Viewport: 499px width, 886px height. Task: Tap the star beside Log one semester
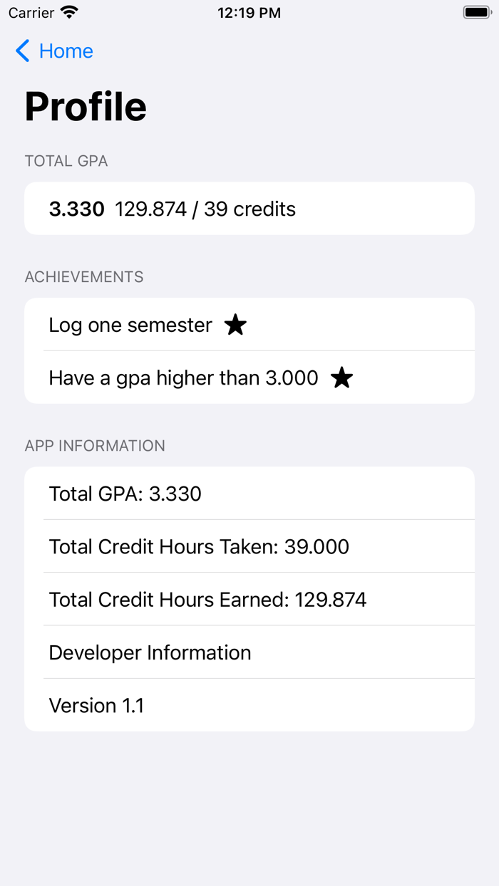click(x=235, y=325)
